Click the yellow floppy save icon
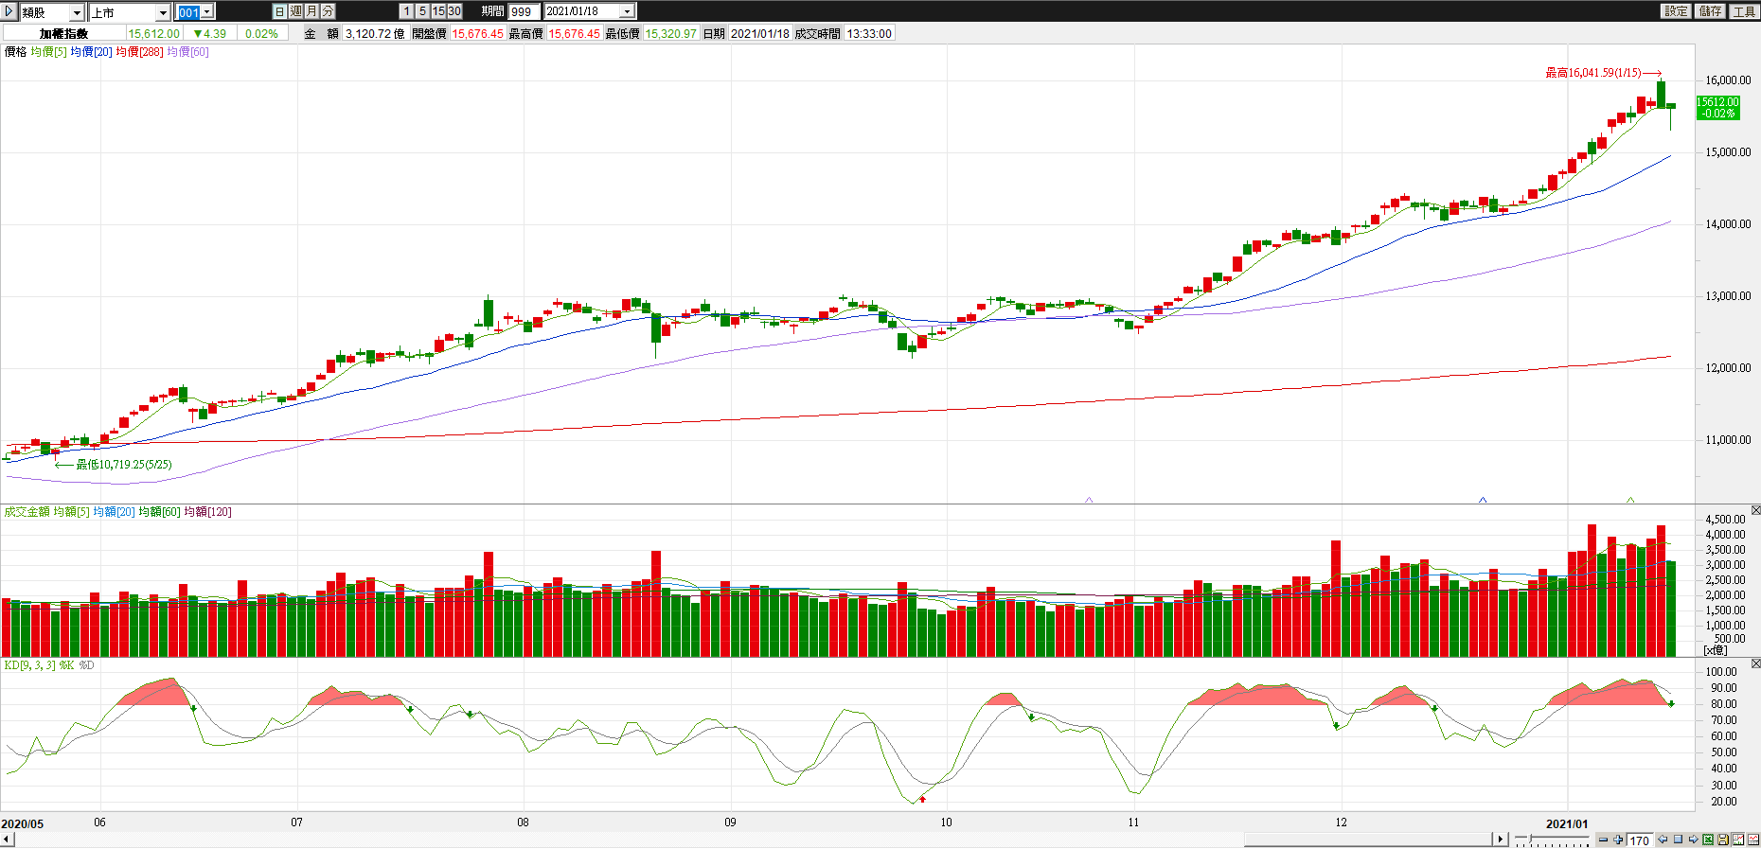1761x849 pixels. [x=1723, y=840]
